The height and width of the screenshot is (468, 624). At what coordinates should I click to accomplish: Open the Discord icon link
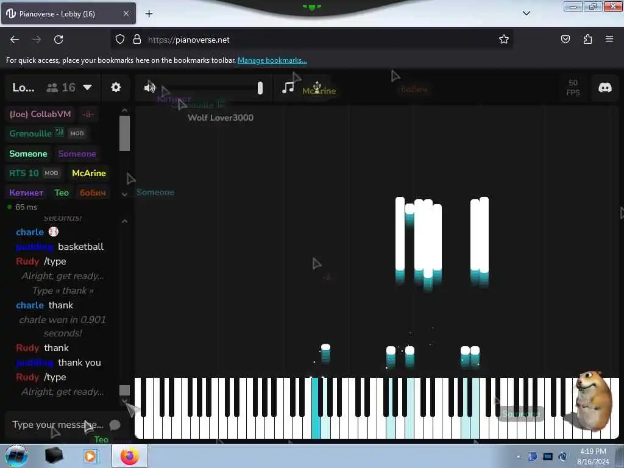click(605, 87)
